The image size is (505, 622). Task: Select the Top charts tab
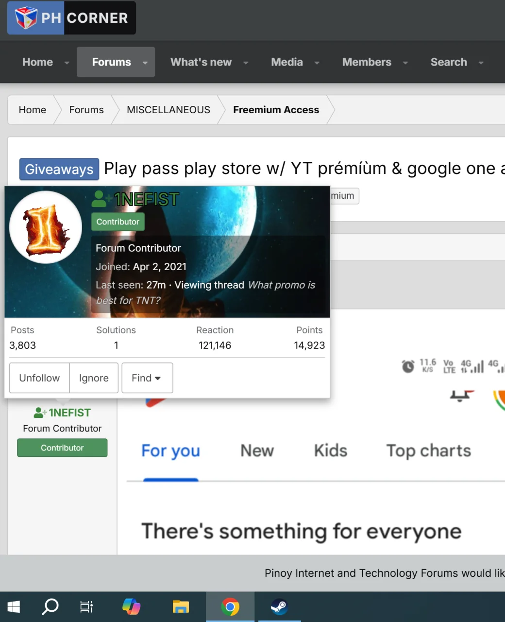tap(429, 451)
